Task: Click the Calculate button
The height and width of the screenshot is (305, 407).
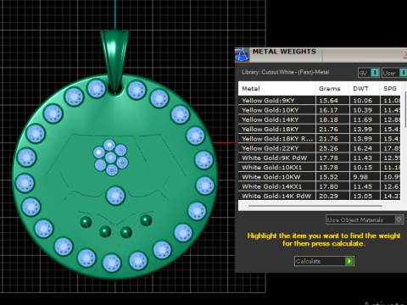Action: [x=324, y=261]
